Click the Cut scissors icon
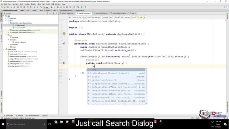 click(18, 7)
